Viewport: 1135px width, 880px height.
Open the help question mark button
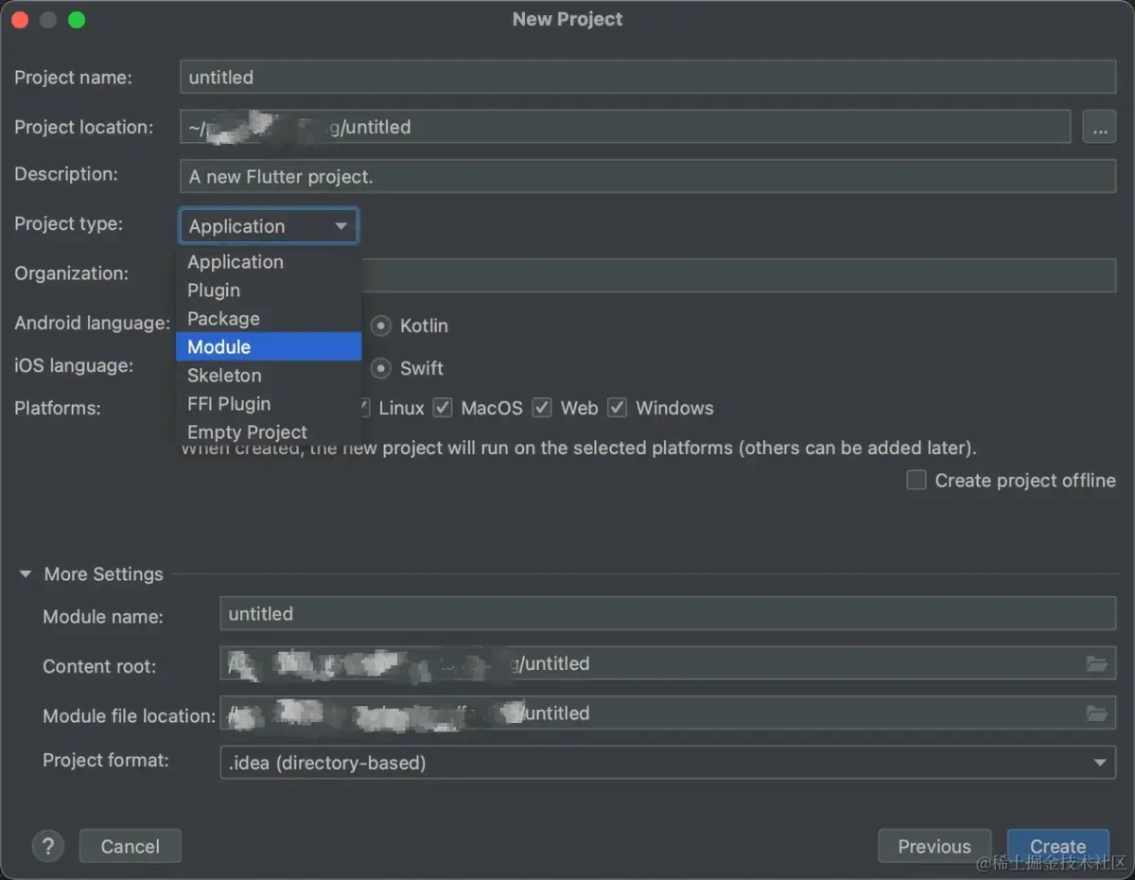(48, 846)
